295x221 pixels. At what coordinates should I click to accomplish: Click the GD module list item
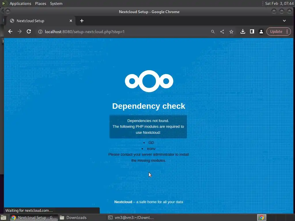[151, 143]
